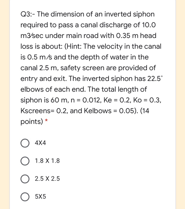Click the '10.0' discharge value text
This screenshot has width=185, height=209.
(x=149, y=25)
